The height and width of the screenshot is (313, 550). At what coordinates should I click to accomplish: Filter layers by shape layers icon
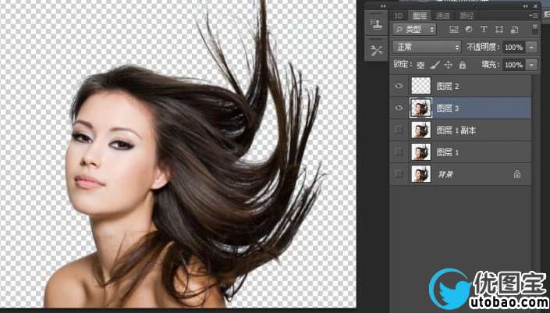click(x=499, y=30)
